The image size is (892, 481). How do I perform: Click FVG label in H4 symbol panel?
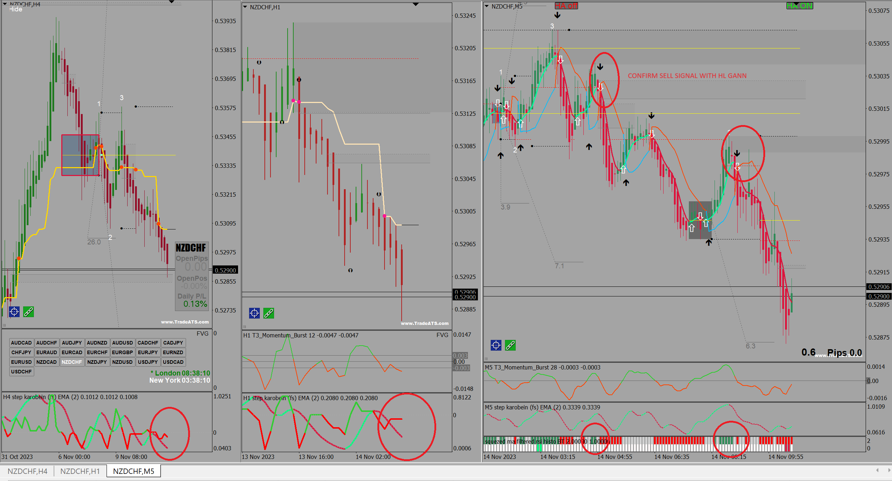pyautogui.click(x=202, y=333)
